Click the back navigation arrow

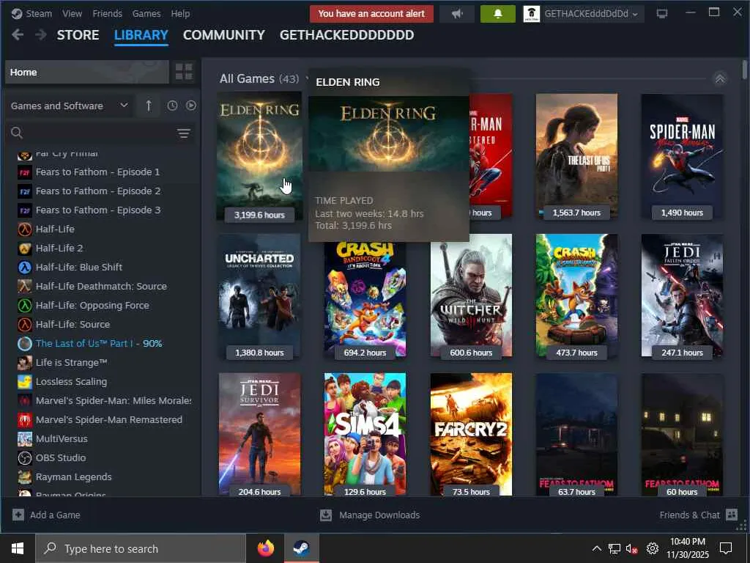[x=18, y=35]
